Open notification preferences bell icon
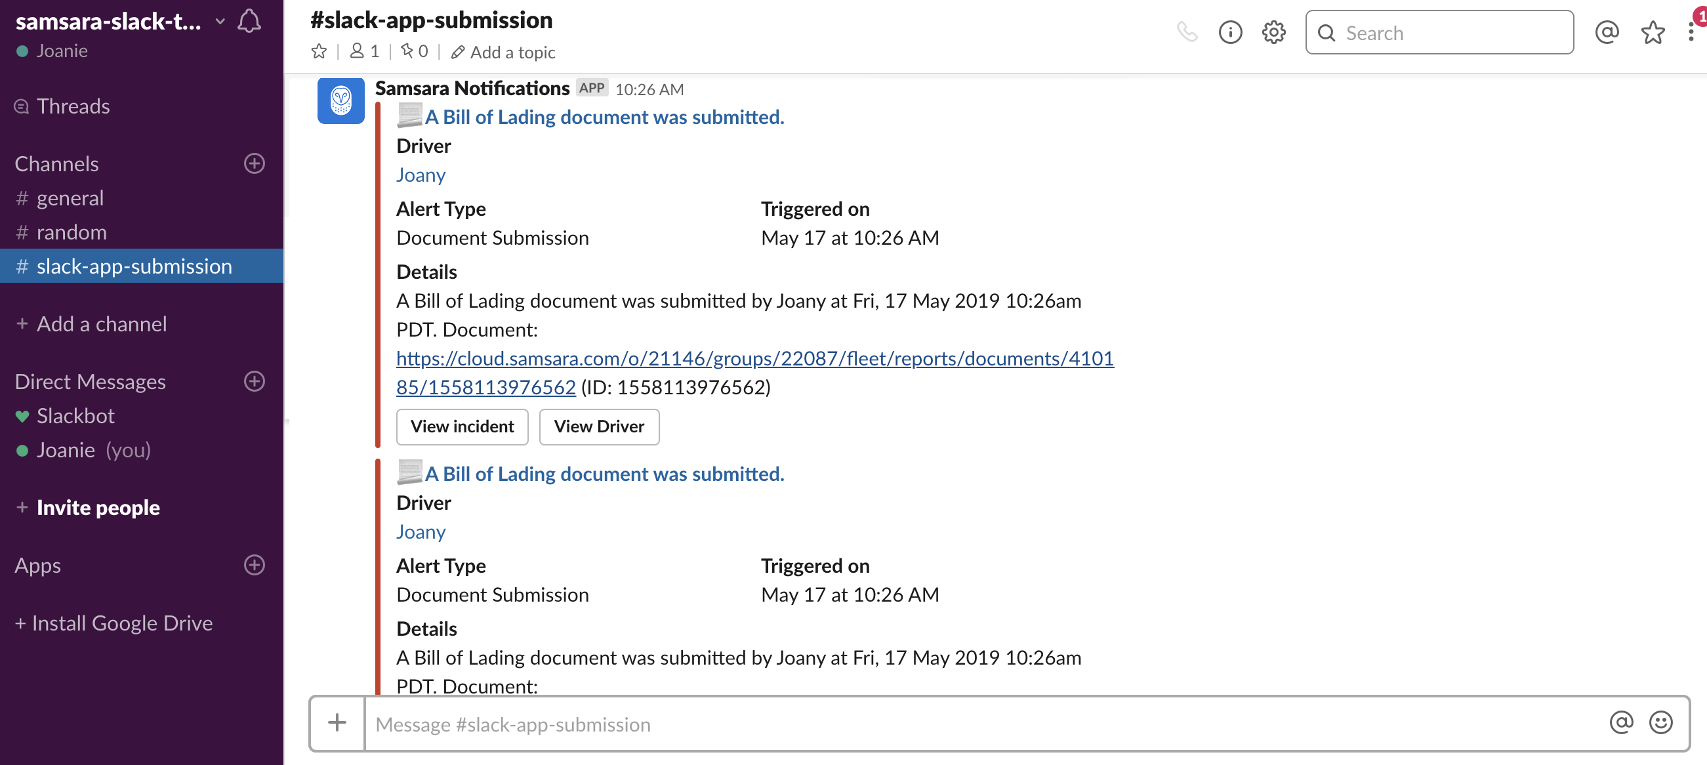Viewport: 1707px width, 765px height. point(249,21)
